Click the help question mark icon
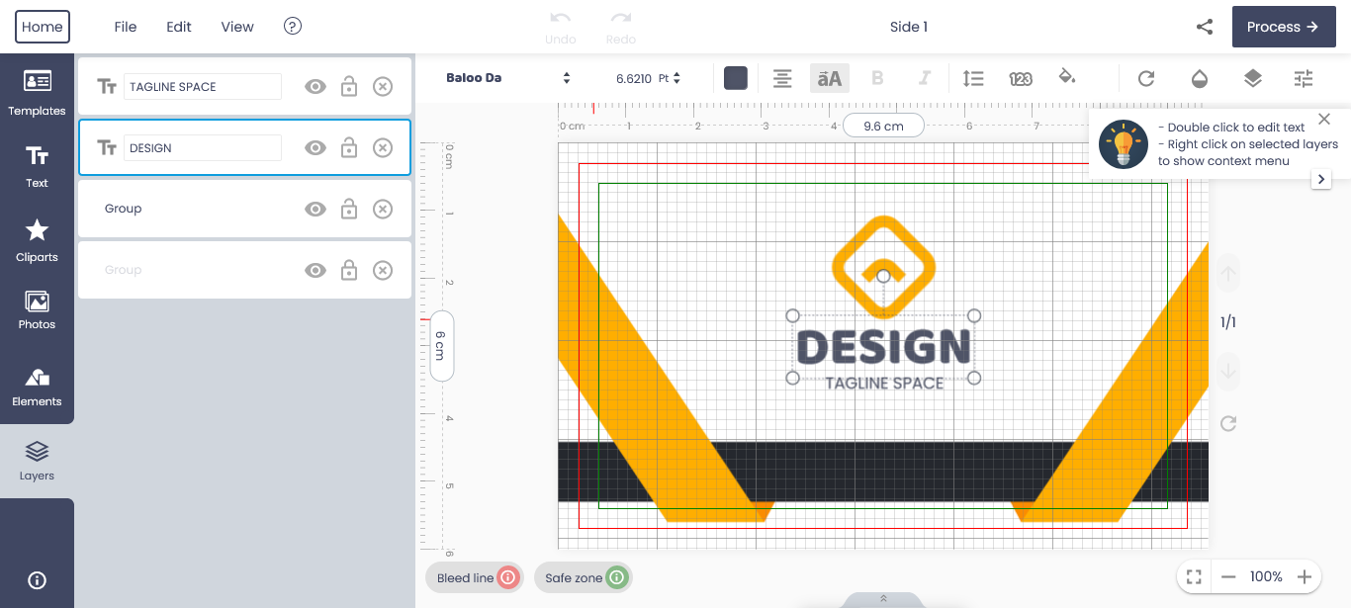Viewport: 1351px width, 608px height. click(x=293, y=27)
